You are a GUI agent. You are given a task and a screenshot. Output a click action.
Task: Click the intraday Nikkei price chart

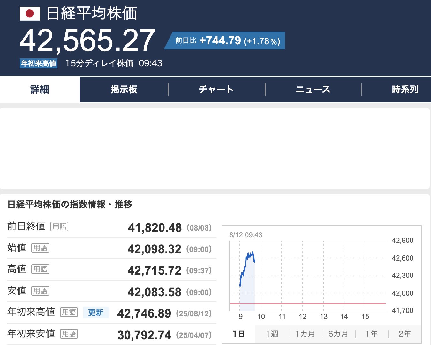[x=308, y=276]
